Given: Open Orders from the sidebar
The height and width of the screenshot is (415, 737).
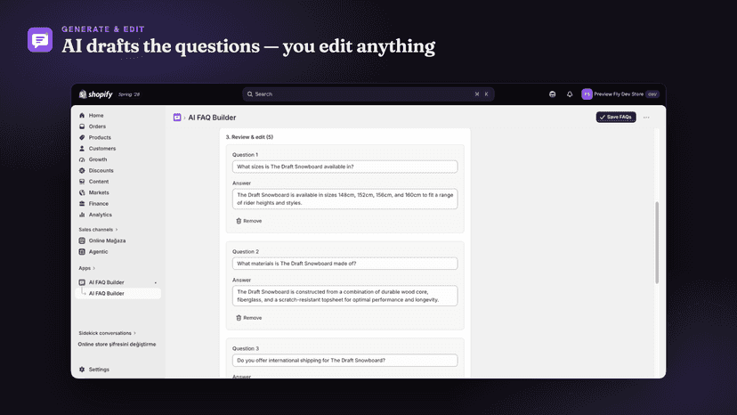Looking at the screenshot, I should [97, 126].
